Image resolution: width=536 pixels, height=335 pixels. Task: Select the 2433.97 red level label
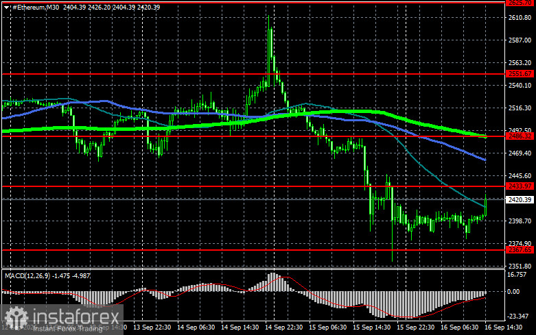coord(520,186)
